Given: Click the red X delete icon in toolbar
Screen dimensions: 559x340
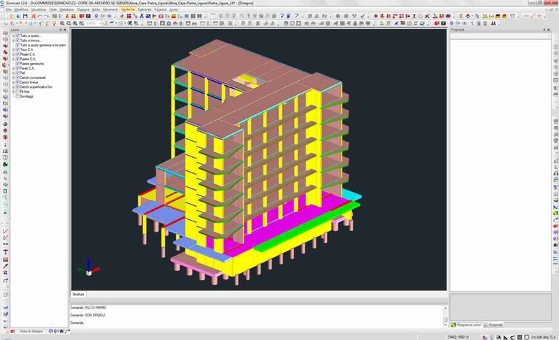Looking at the screenshot, I should 34,16.
